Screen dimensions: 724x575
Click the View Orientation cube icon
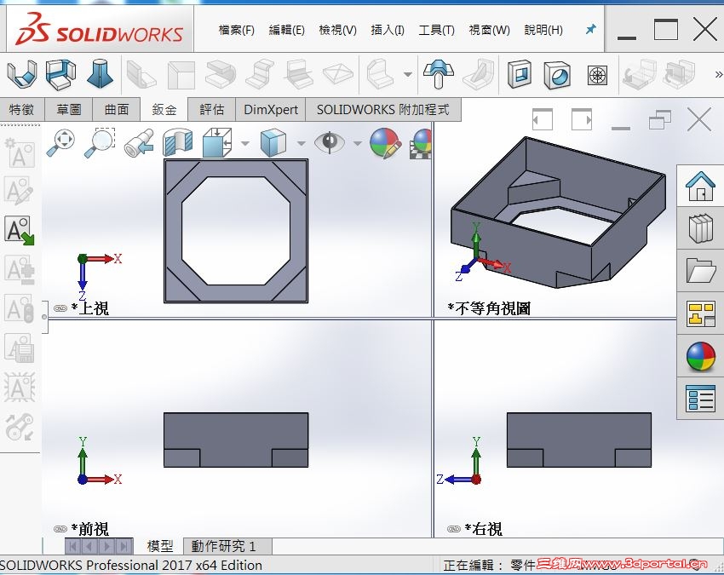click(x=217, y=142)
